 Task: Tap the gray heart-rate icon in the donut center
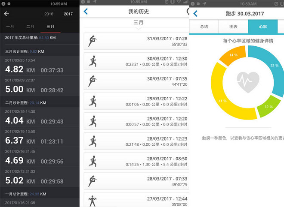point(248,82)
